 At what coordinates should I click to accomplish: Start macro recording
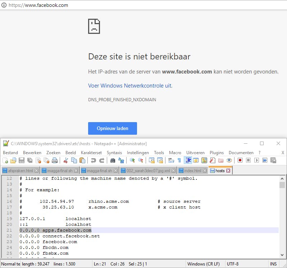coord(240,160)
